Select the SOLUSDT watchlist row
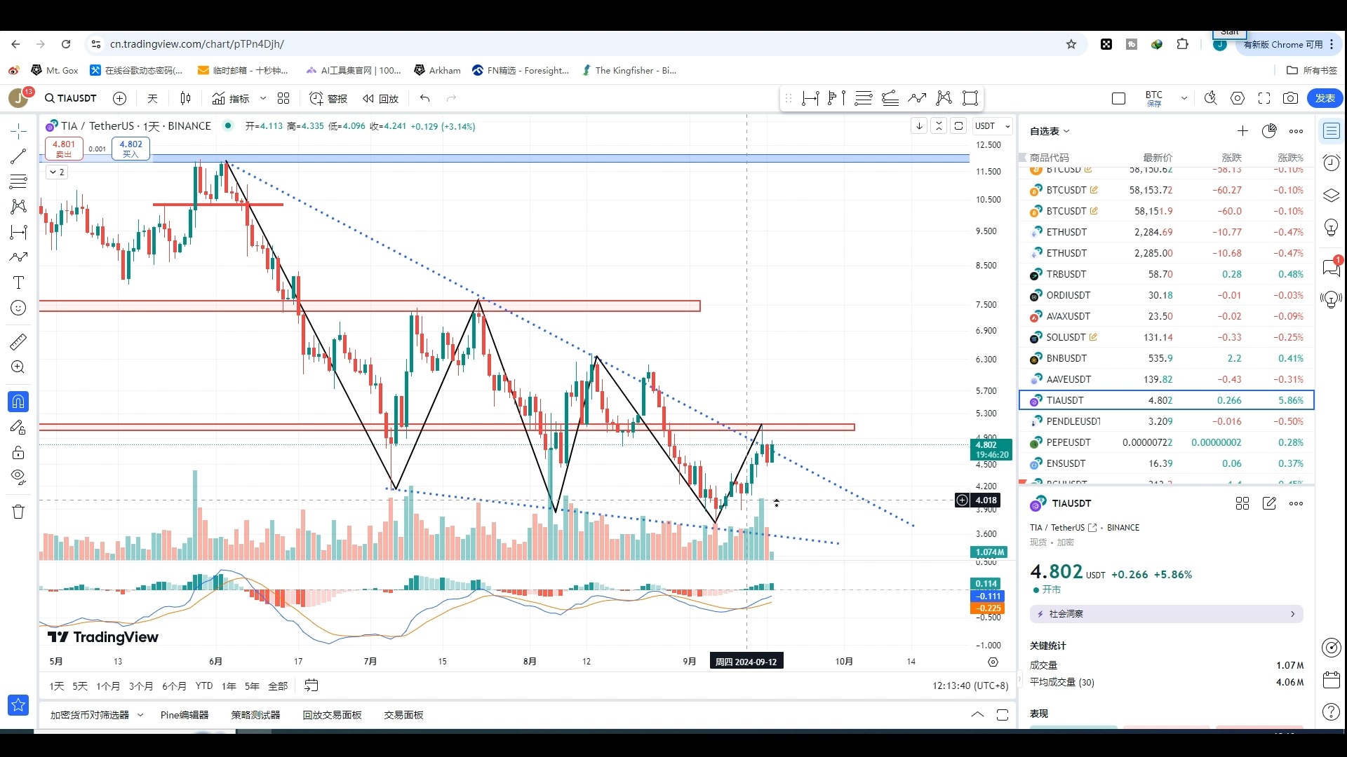The width and height of the screenshot is (1347, 757). click(x=1166, y=337)
